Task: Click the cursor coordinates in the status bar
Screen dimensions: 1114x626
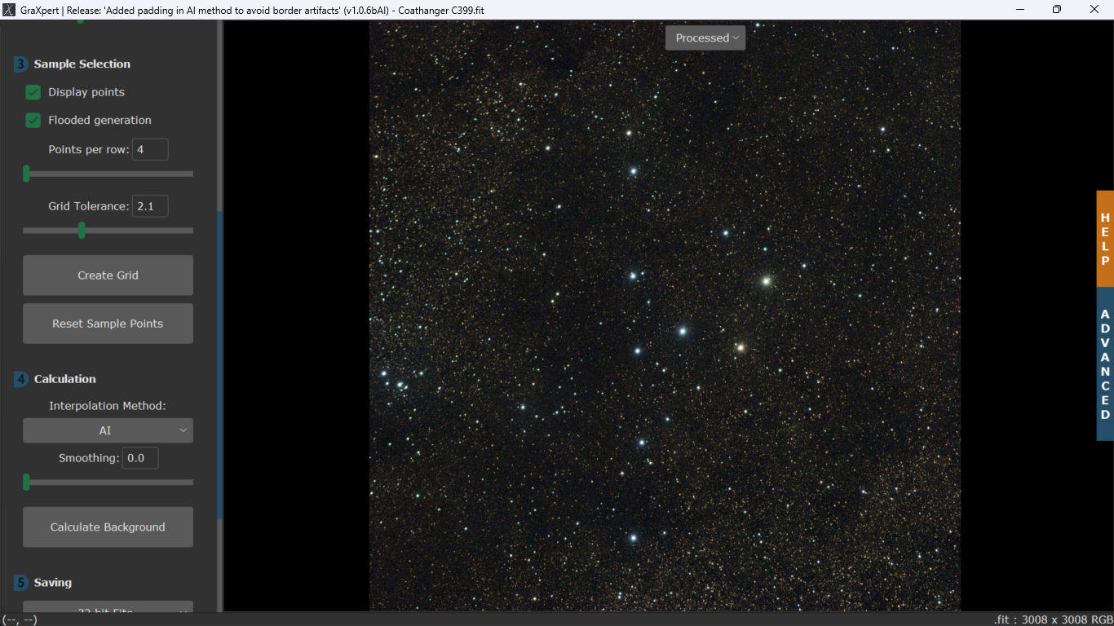Action: pyautogui.click(x=19, y=619)
